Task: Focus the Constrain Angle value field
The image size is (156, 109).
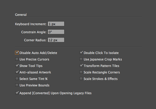Action: coord(56,32)
